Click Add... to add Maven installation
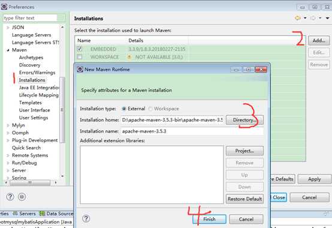This screenshot has width=332, height=228. (x=319, y=40)
